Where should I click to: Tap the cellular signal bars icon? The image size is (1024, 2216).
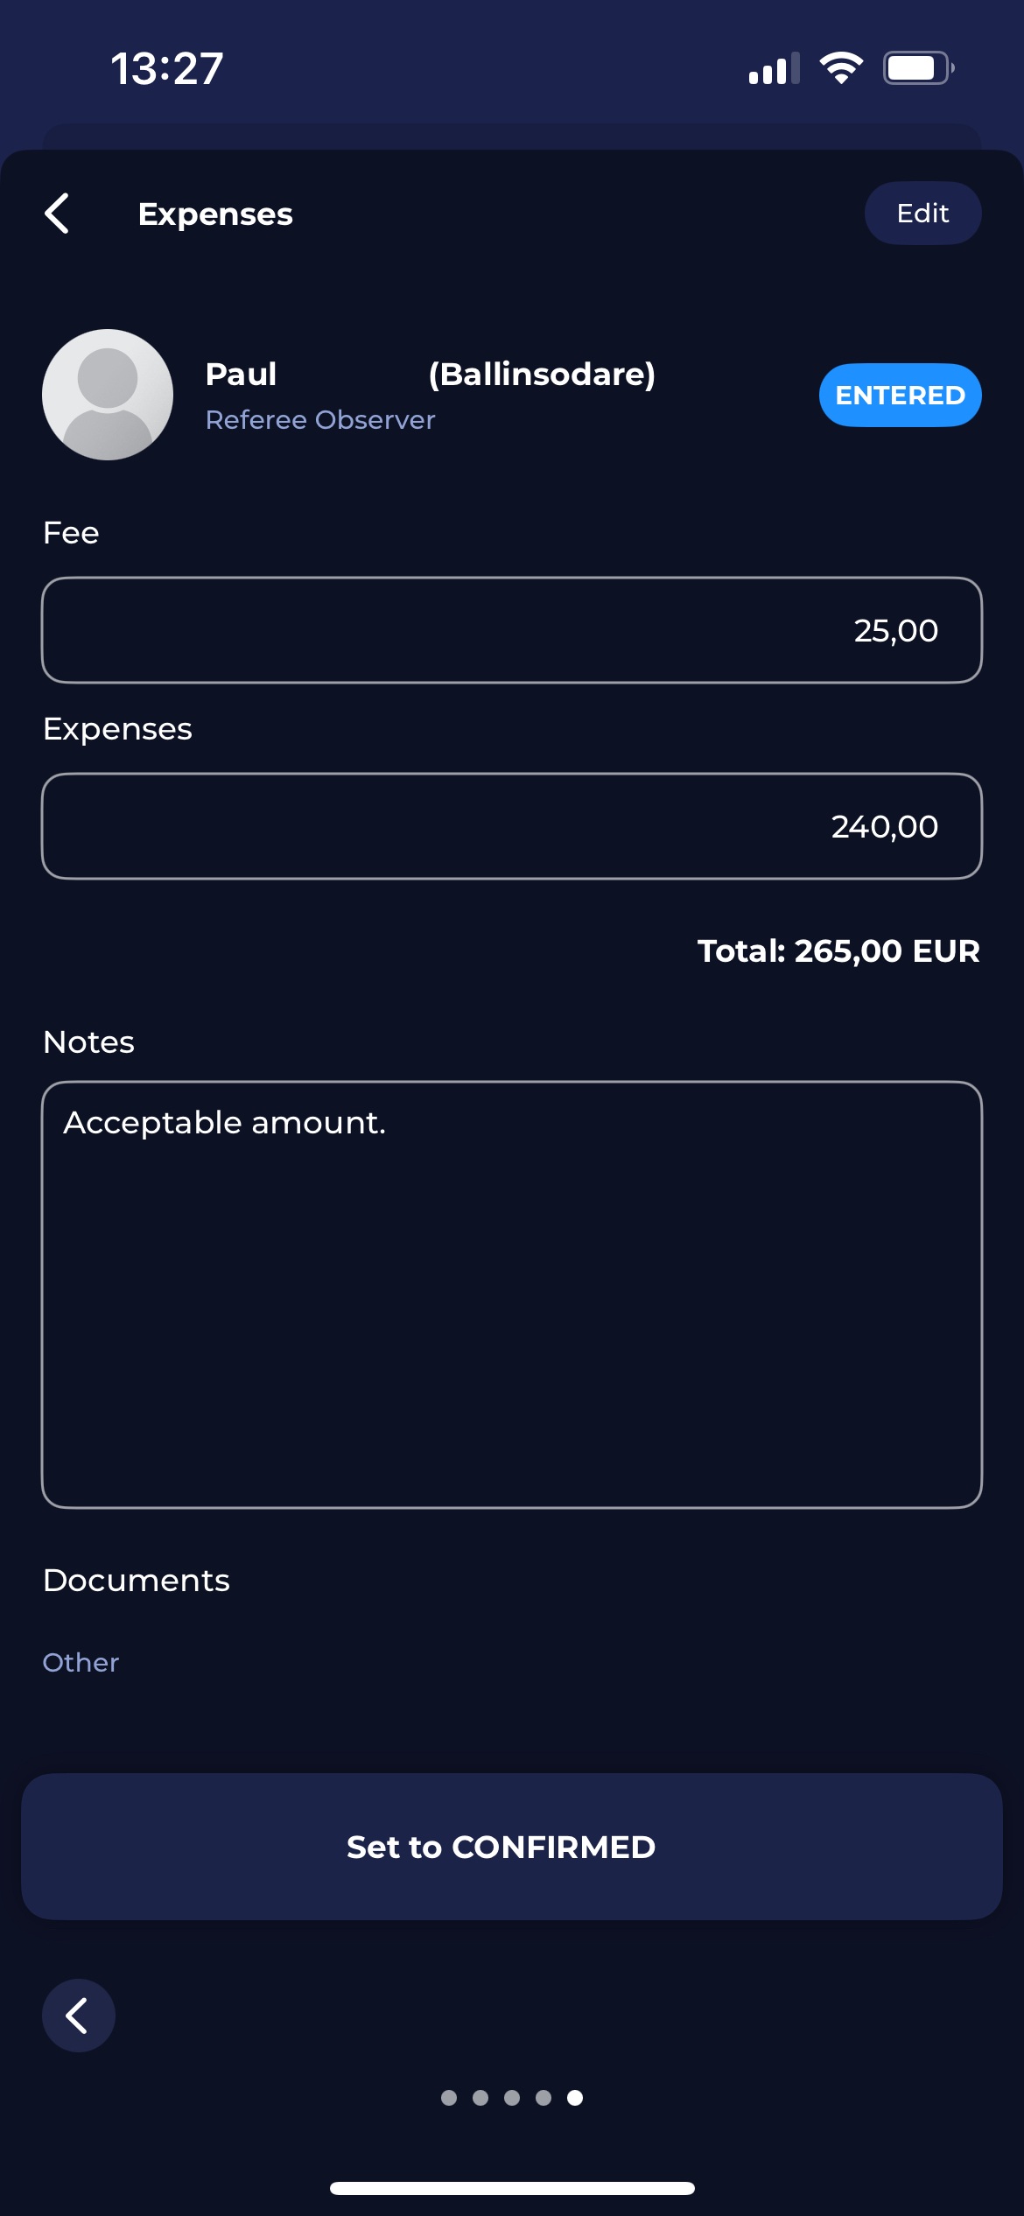[x=774, y=68]
